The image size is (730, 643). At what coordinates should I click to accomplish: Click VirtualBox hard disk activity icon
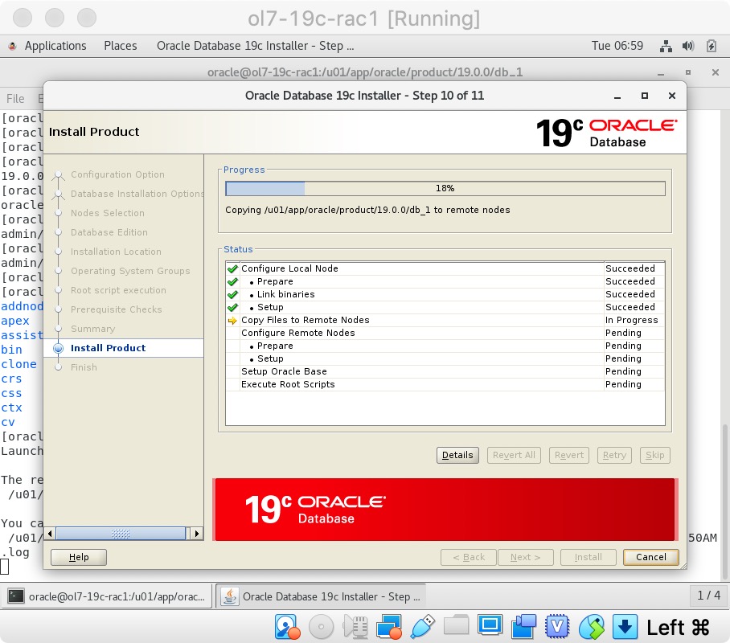coord(287,627)
